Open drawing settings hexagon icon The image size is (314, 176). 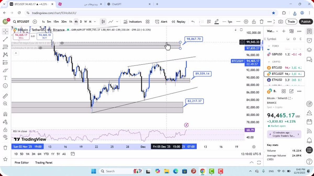click(x=246, y=22)
